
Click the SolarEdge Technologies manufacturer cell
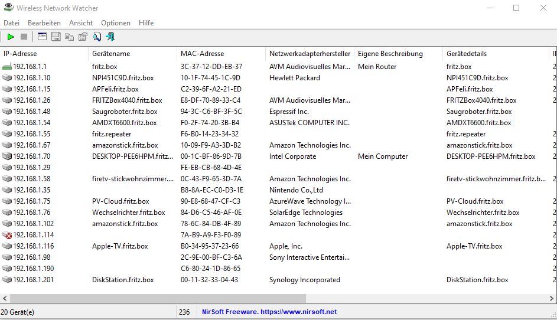306,213
